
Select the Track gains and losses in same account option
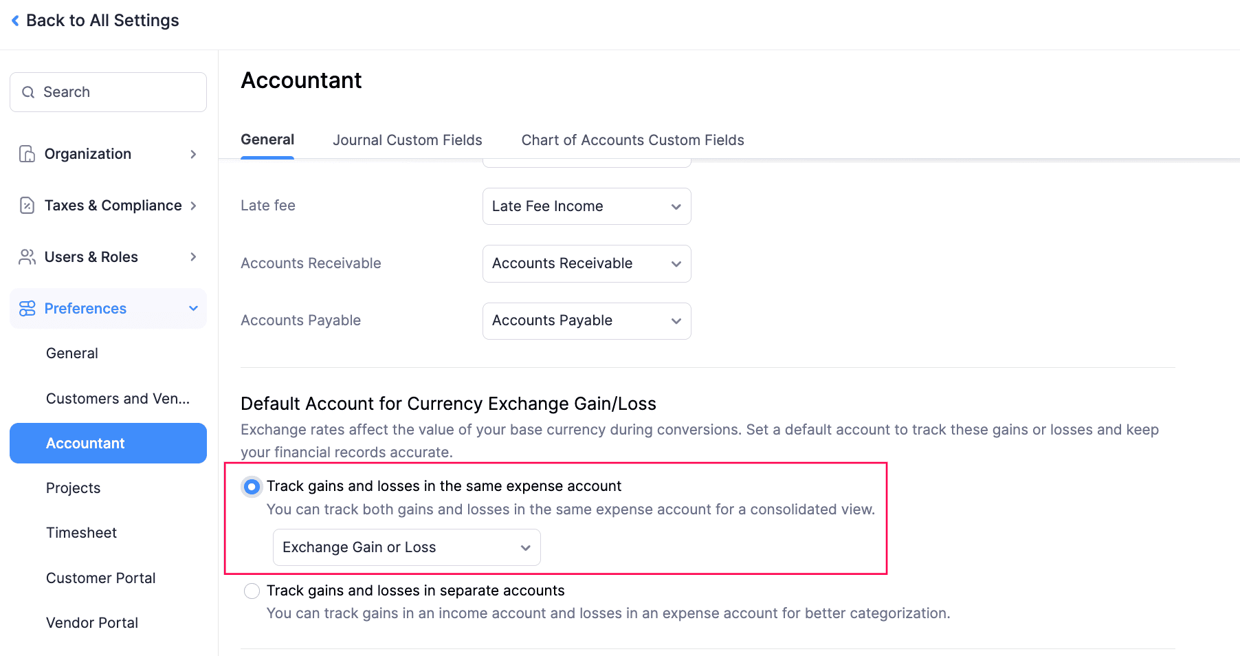click(252, 486)
